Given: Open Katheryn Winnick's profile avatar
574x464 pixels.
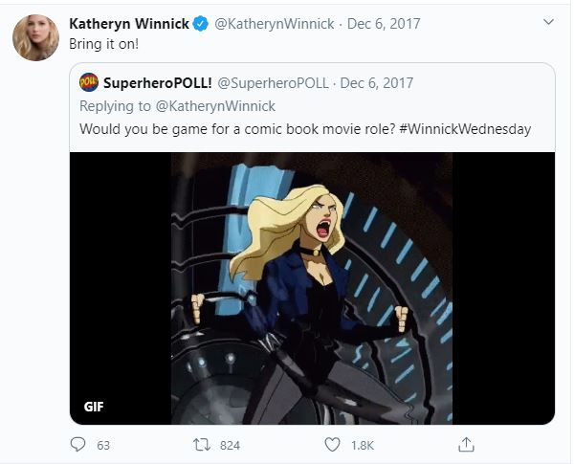Looking at the screenshot, I should tap(35, 38).
